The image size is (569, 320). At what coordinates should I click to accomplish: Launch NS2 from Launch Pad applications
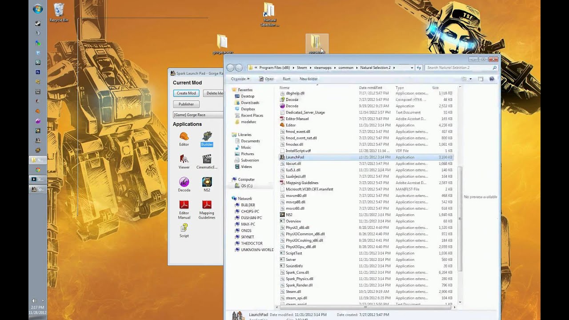coord(207,184)
